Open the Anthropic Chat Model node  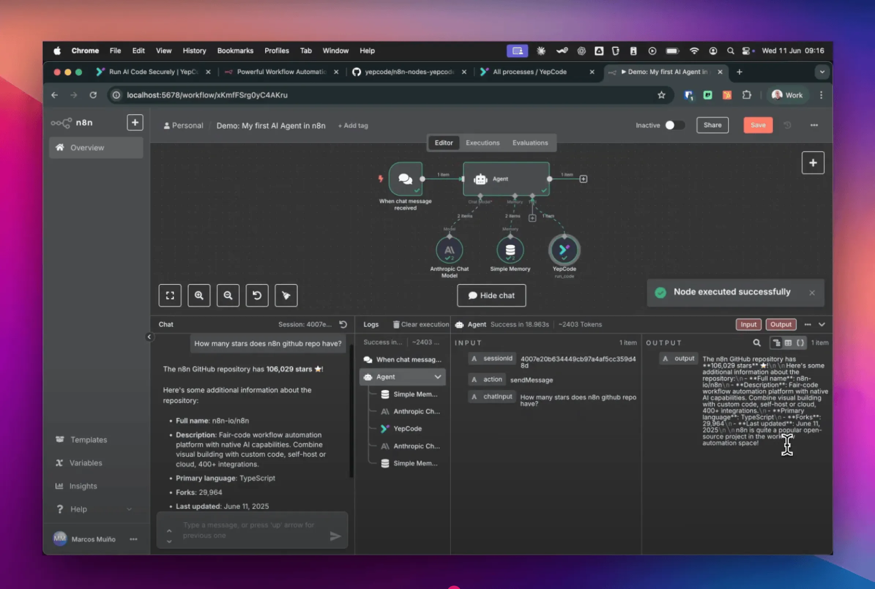450,249
